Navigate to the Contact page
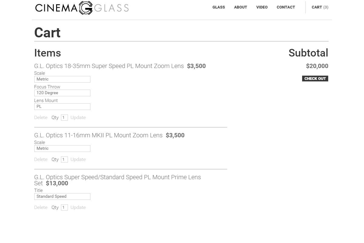Viewport: 364px width, 243px height. tap(286, 7)
